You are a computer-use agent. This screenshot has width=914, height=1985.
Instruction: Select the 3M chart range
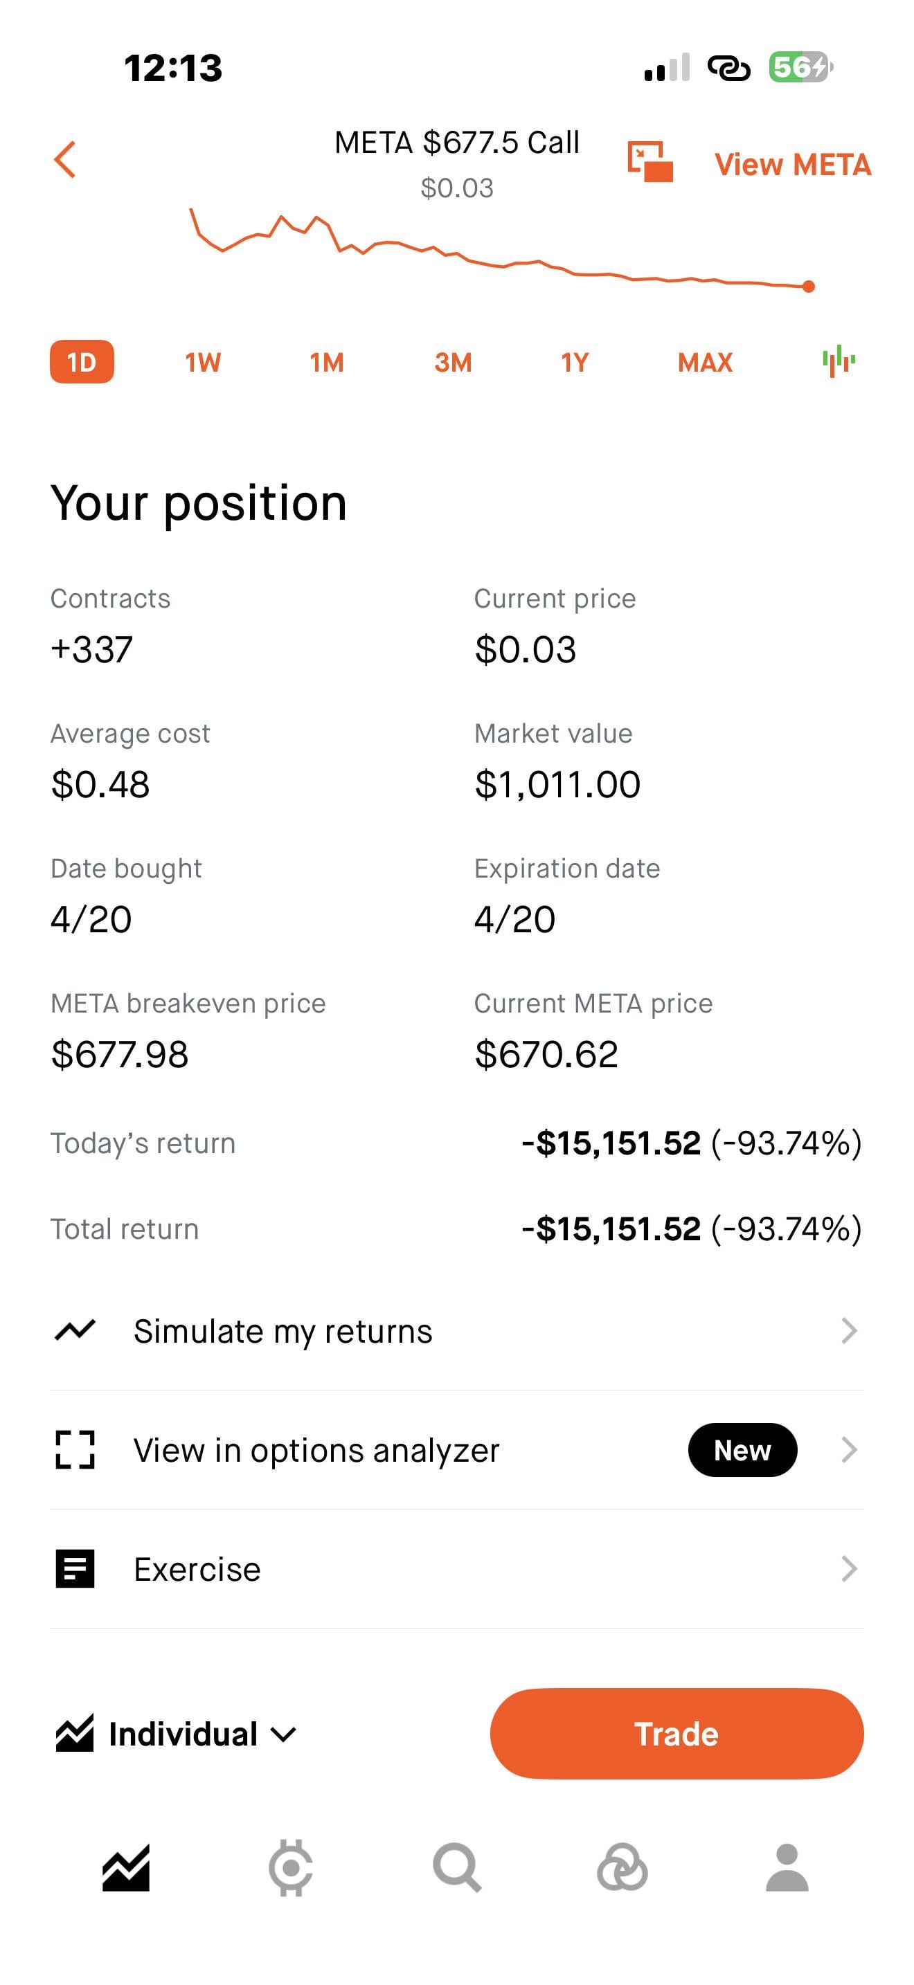point(452,362)
